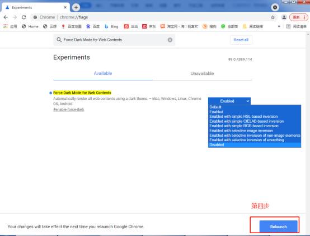
Task: Click the magnifier icon in the flags search
Action: tap(59, 40)
